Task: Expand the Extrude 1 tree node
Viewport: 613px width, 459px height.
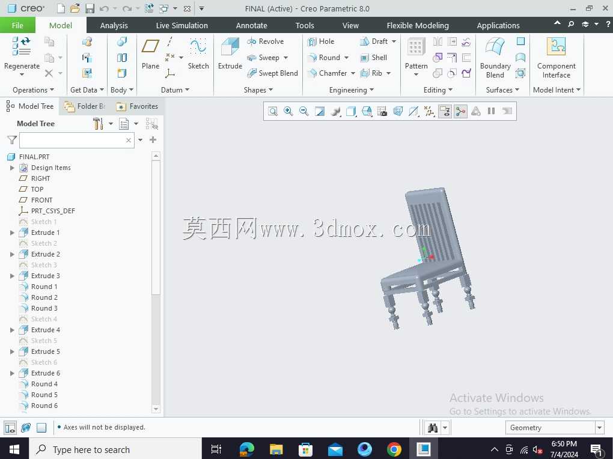Action: point(12,233)
